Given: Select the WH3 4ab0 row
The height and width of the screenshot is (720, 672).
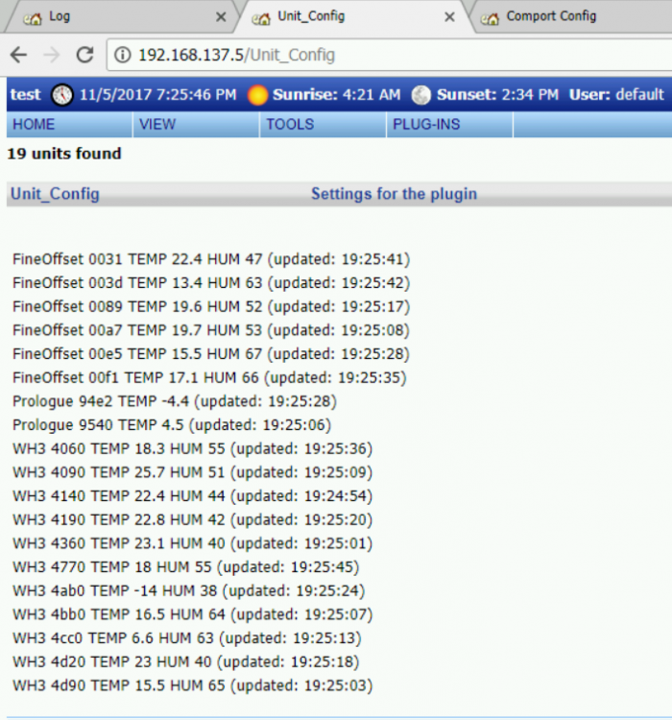Looking at the screenshot, I should (189, 591).
